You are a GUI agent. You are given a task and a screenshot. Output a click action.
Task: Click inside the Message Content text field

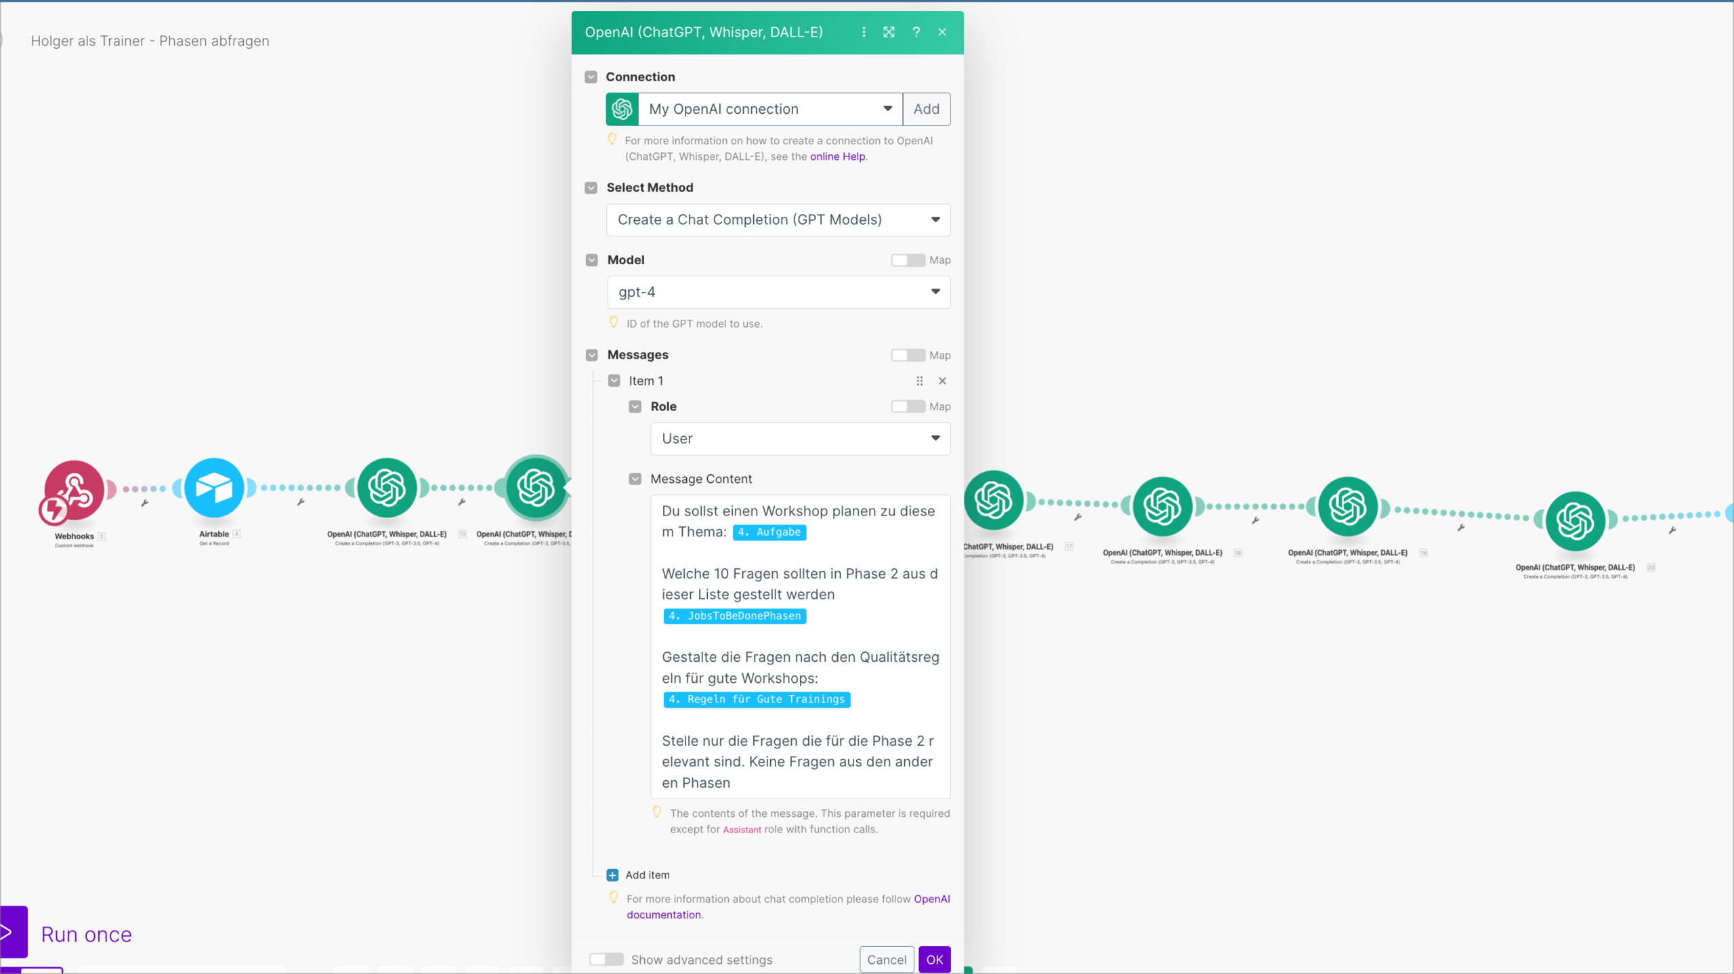pyautogui.click(x=800, y=647)
